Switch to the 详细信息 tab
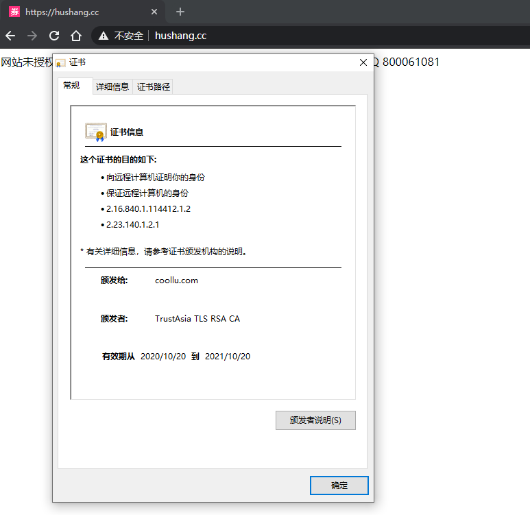 pos(112,87)
